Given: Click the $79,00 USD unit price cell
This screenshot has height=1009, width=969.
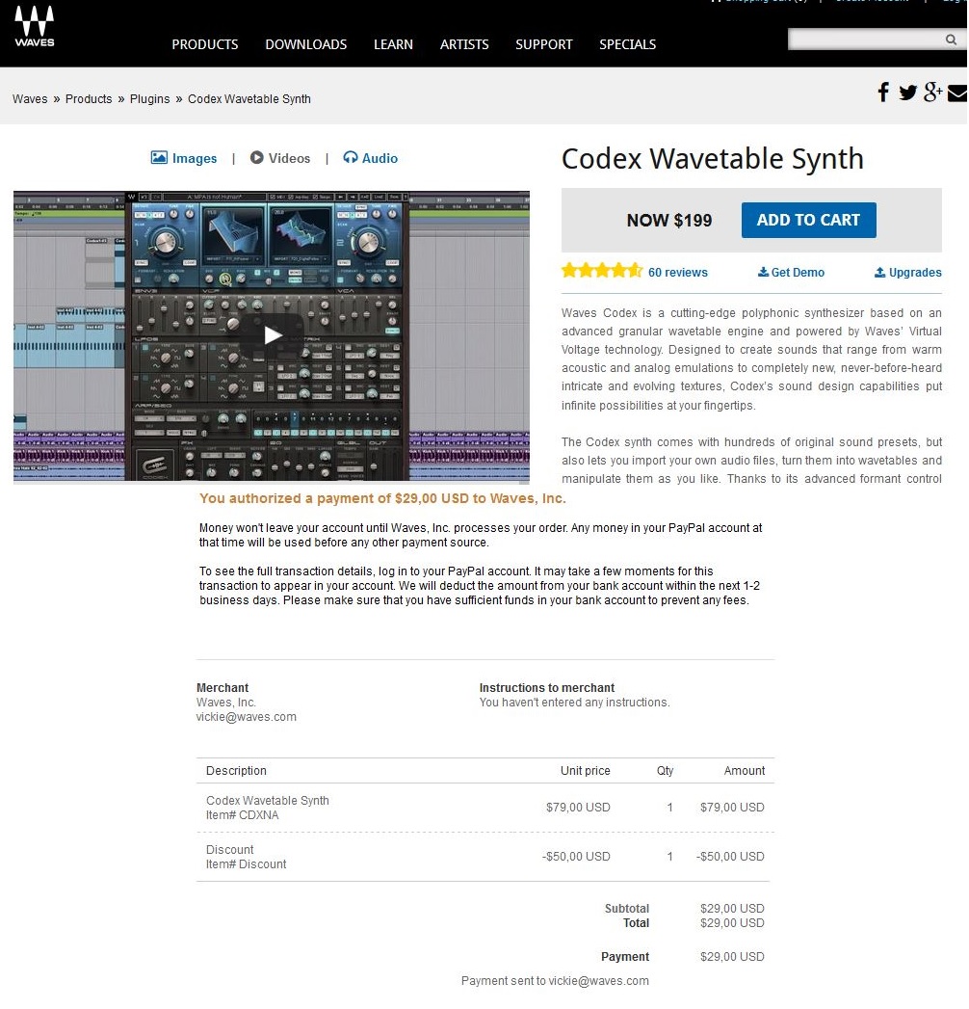Looking at the screenshot, I should [577, 808].
